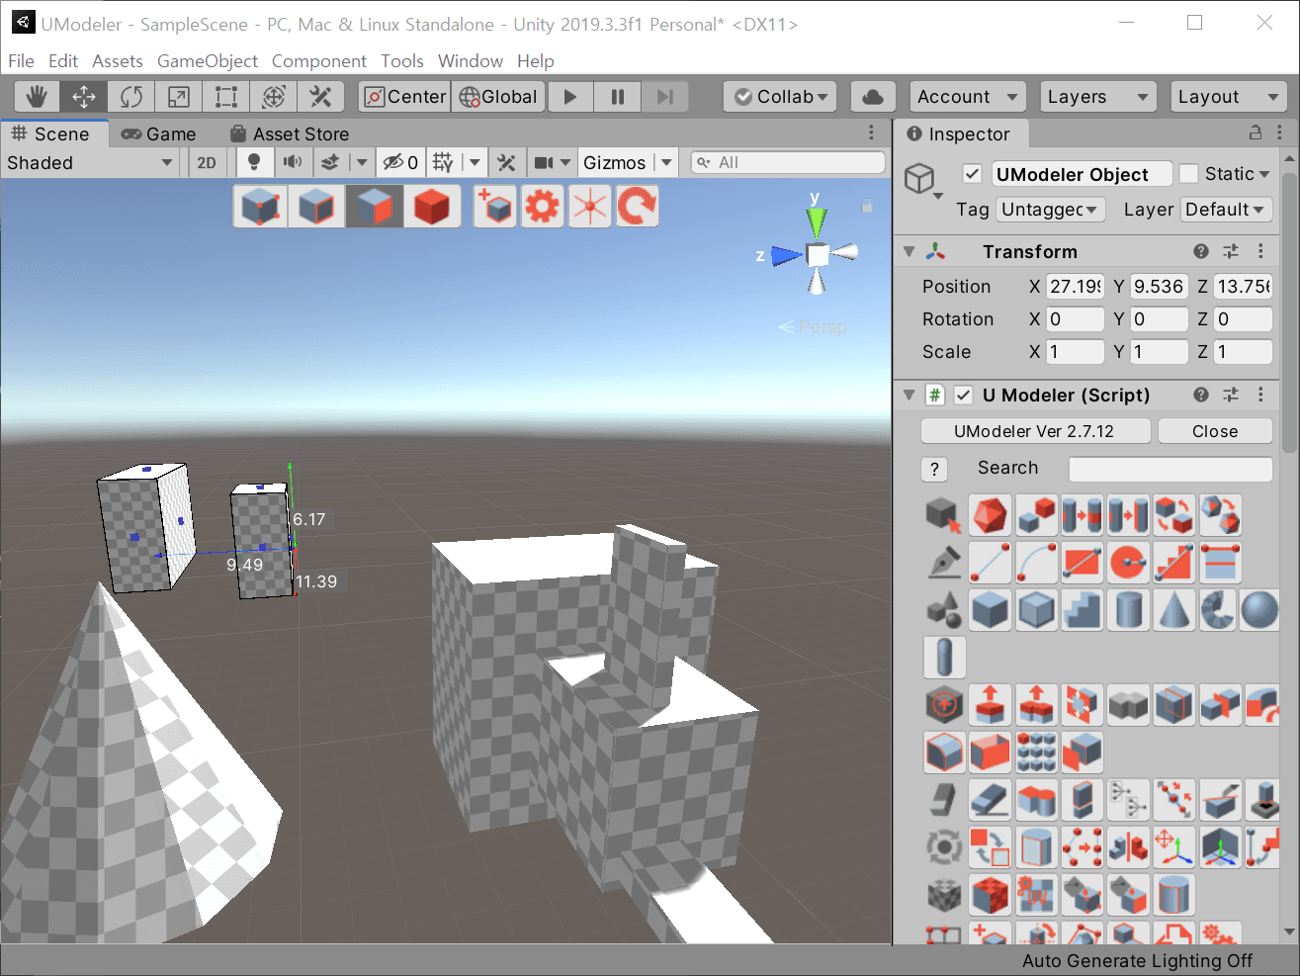This screenshot has height=976, width=1300.
Task: Select the Capsule primitive tool
Action: (x=944, y=657)
